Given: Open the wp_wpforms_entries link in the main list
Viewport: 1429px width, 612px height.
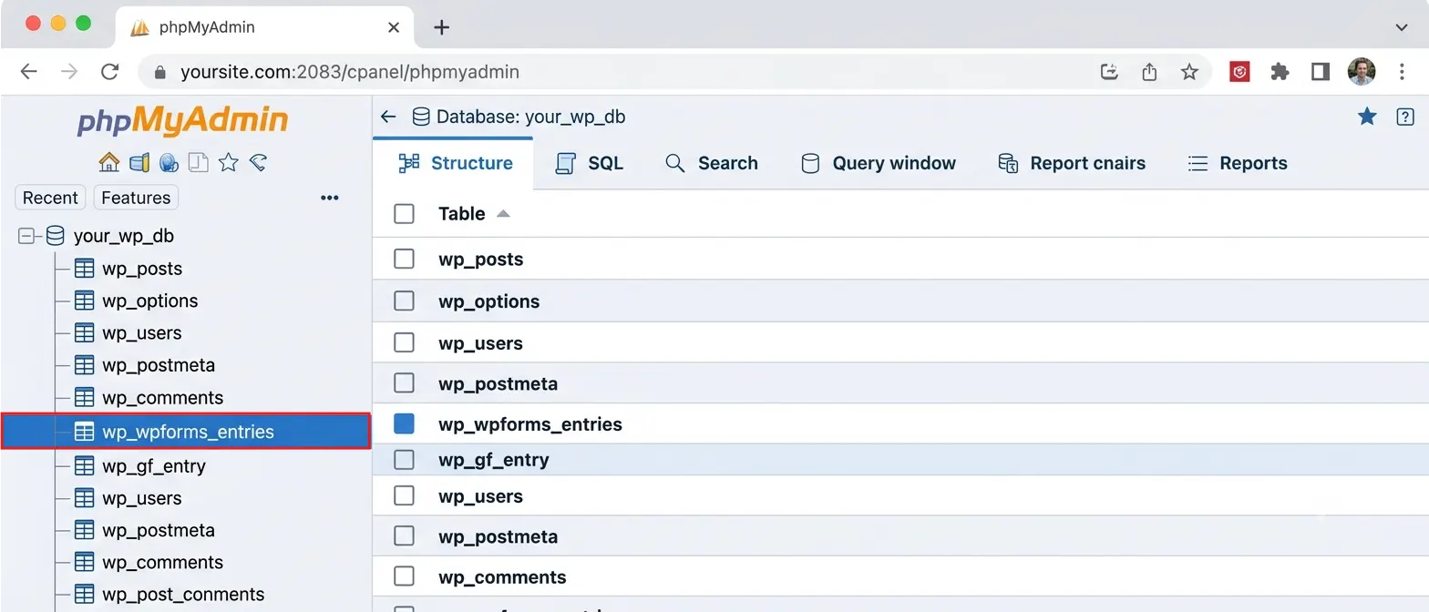Looking at the screenshot, I should coord(530,424).
